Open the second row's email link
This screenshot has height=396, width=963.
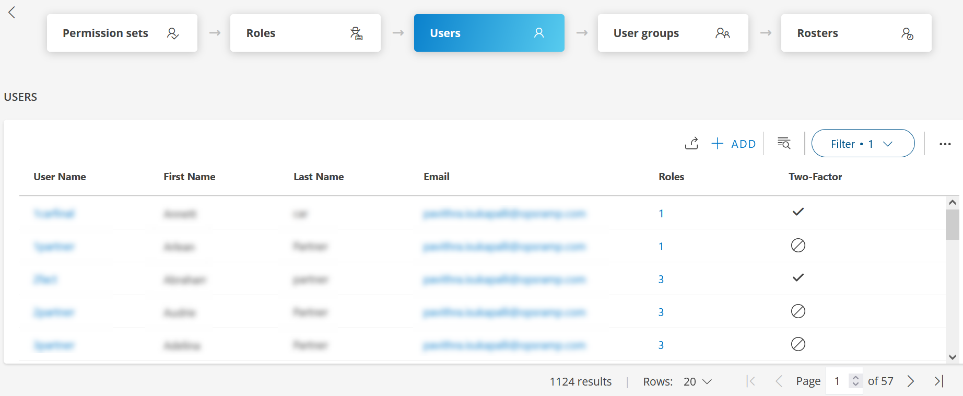[504, 247]
